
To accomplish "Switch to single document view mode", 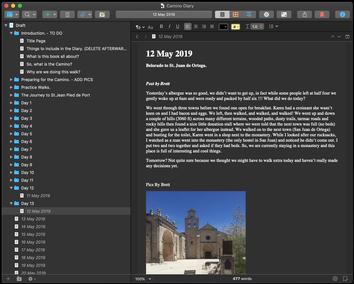I will pos(222,14).
